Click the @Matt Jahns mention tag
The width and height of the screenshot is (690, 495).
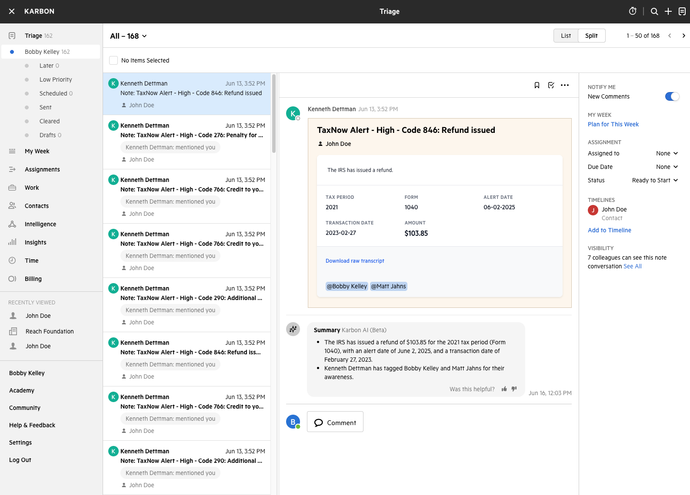coord(389,286)
